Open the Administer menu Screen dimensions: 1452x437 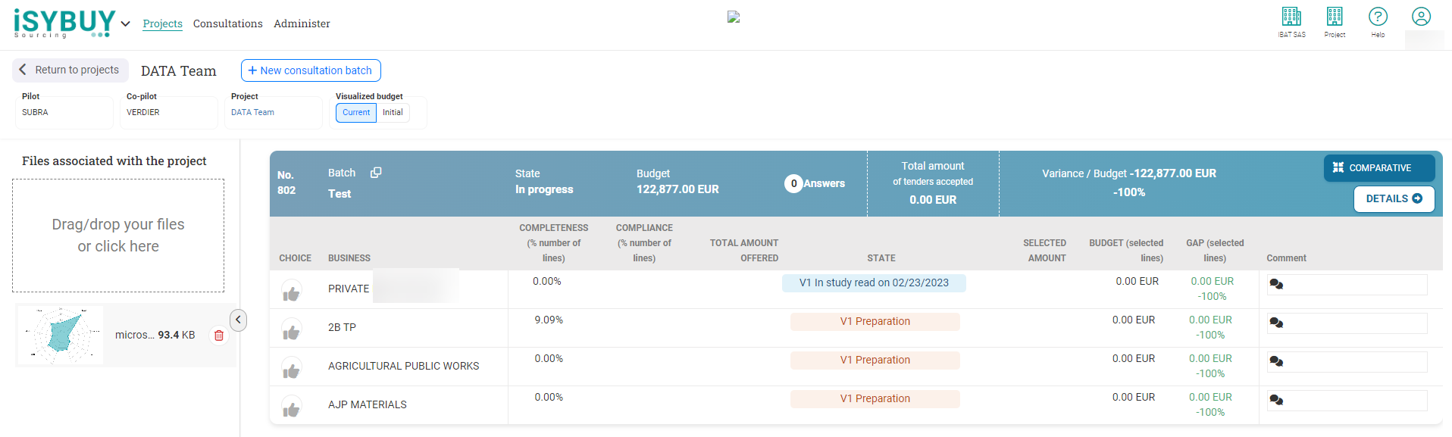pos(302,23)
